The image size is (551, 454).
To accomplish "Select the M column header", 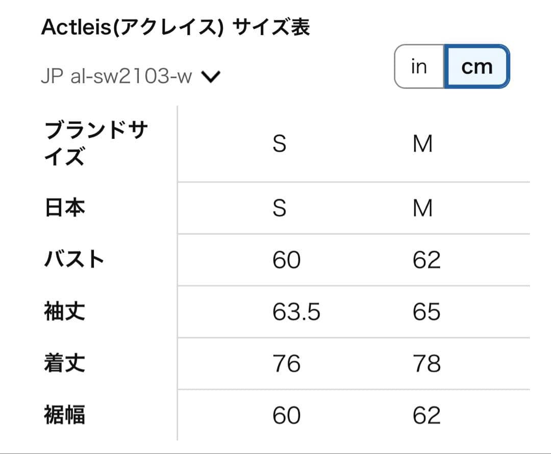I will coord(424,143).
